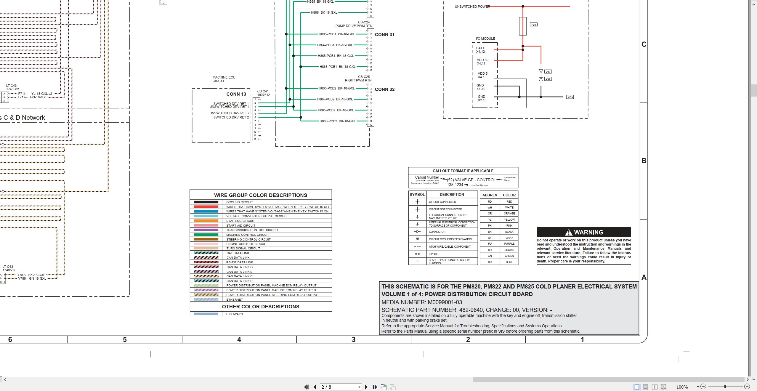Click the scroll right arrow of horizontal scrollbar
The image size is (757, 391).
tap(748, 379)
